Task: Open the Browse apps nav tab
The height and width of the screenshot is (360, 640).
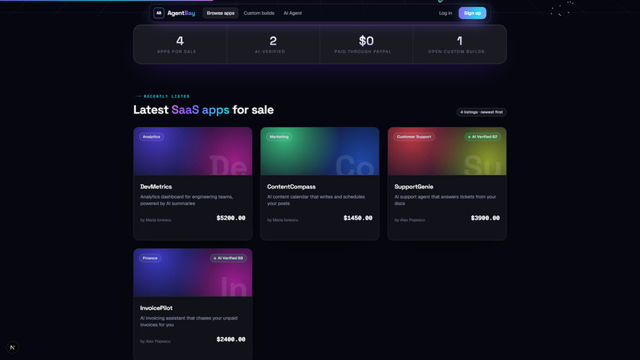Action: coord(221,13)
